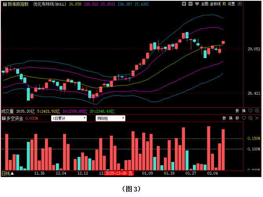Click the plus icon to add indicator pane
This screenshot has width=263, height=197.
click(184, 4)
